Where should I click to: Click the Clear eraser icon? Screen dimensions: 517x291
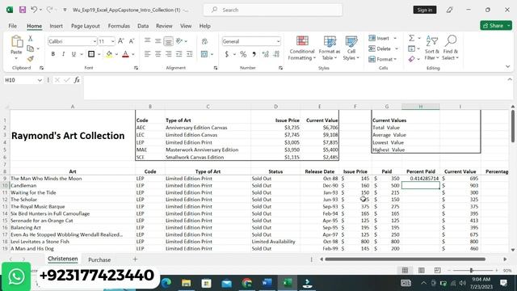coord(411,59)
